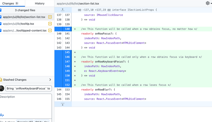Expand diff hunk upward arrow icon
This screenshot has height=122, width=212.
click(x=63, y=10)
